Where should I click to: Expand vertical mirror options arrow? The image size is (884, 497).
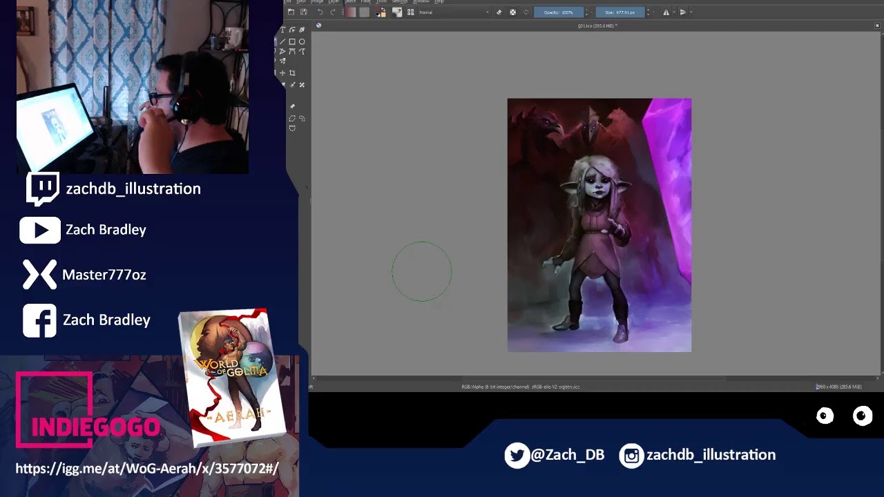(x=691, y=12)
